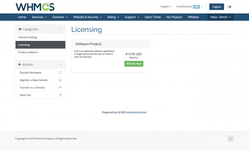Open the Notifications dropdown
The image size is (249, 150).
(190, 7)
